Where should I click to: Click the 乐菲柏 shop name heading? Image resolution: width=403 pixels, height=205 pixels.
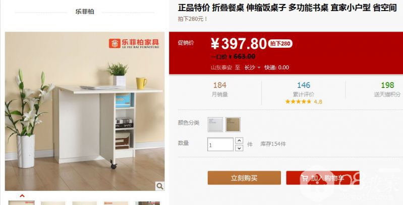pos(85,12)
